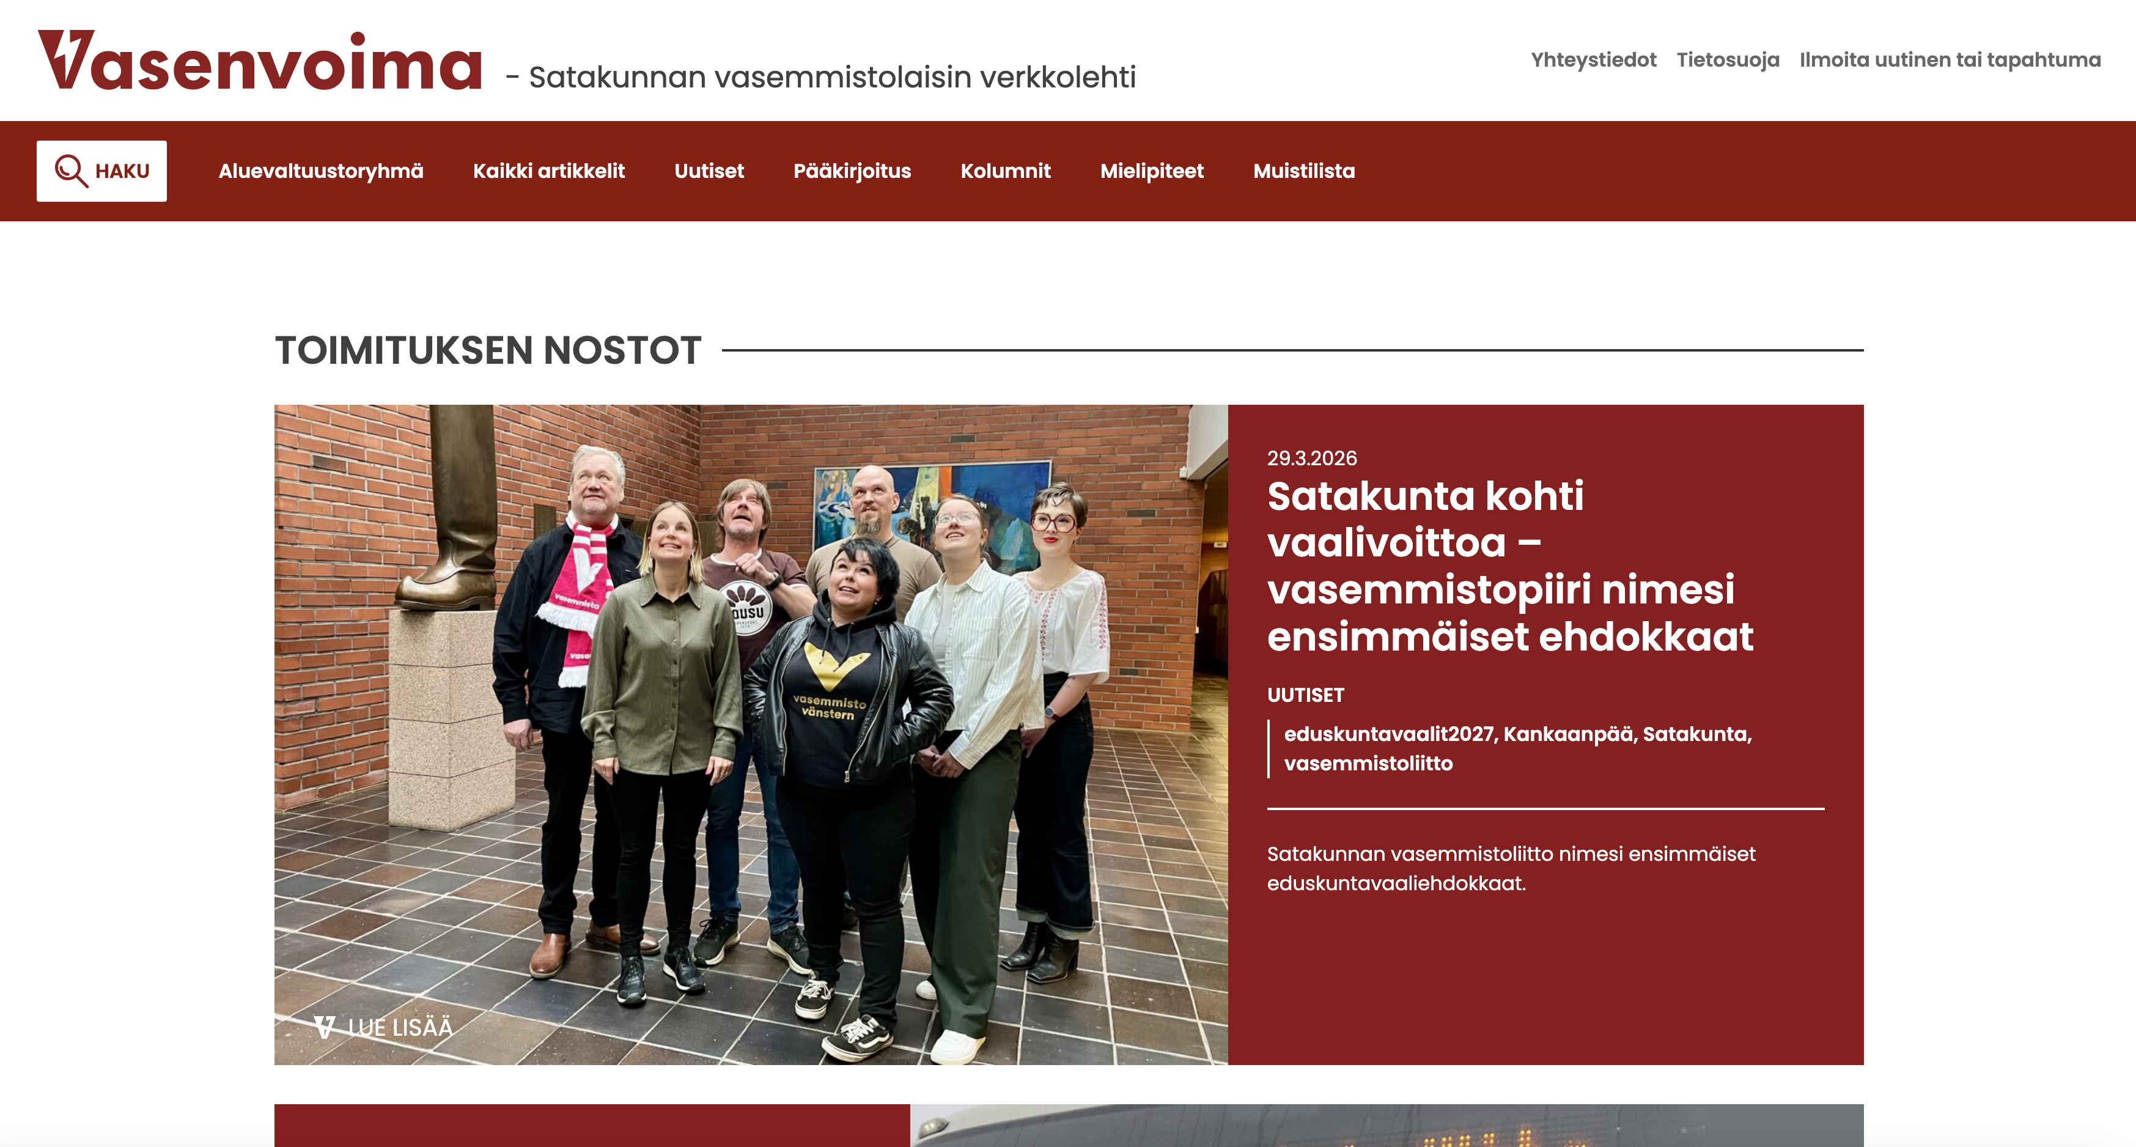This screenshot has width=2136, height=1147.
Task: Select Muistilista in the navigation bar
Action: [1303, 171]
